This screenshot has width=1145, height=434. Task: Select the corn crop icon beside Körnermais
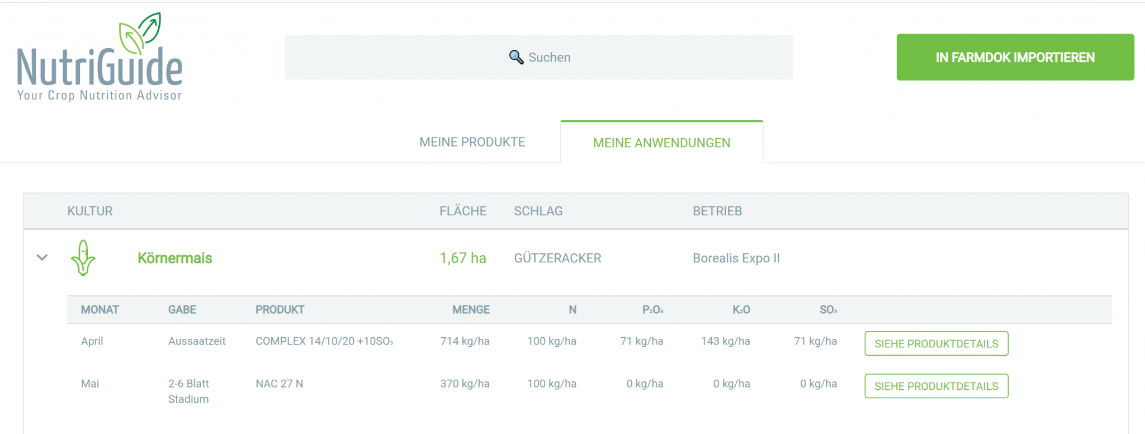[x=83, y=258]
